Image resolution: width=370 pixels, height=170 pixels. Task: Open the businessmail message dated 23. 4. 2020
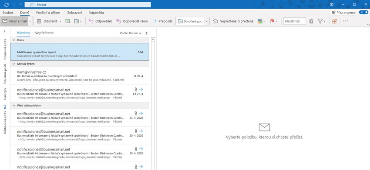coord(80,118)
